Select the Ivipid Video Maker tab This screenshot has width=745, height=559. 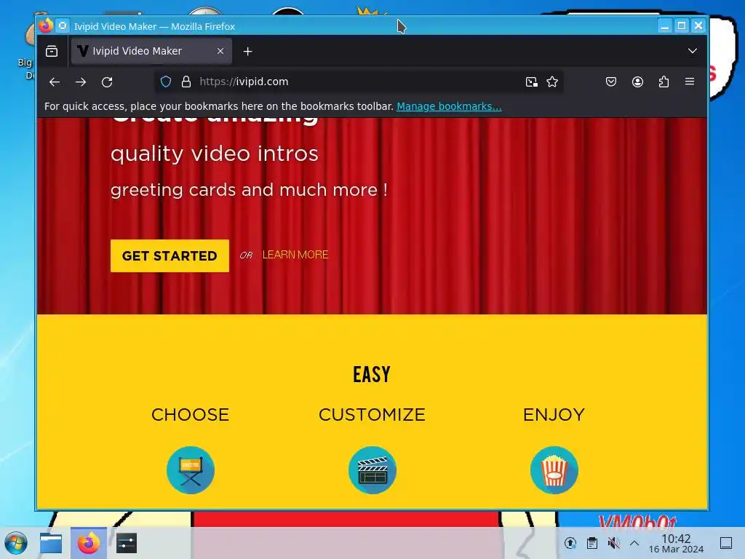(151, 51)
